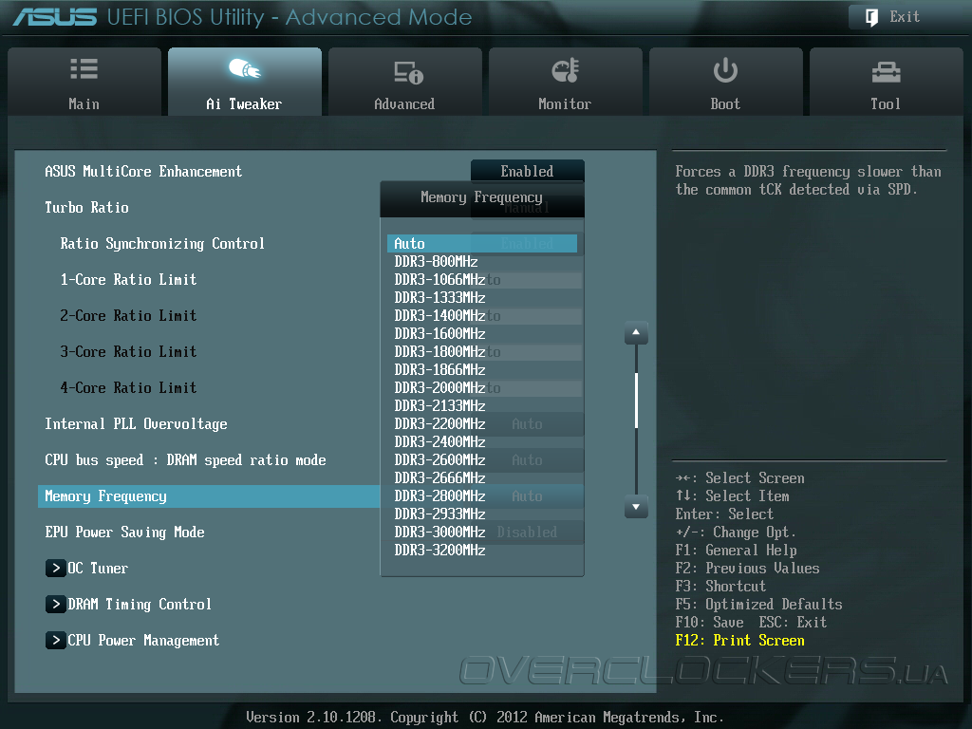Image resolution: width=972 pixels, height=729 pixels.
Task: Select Auto in Memory Frequency list
Action: (x=482, y=244)
